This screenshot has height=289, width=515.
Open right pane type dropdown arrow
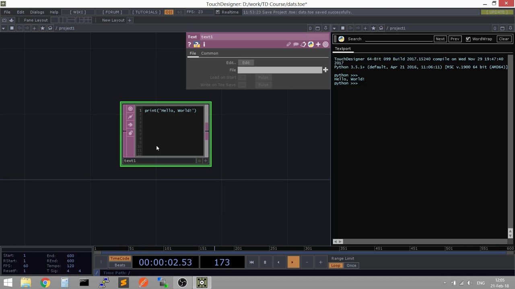334,28
